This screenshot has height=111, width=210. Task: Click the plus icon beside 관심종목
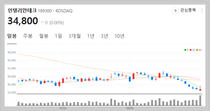175,10
